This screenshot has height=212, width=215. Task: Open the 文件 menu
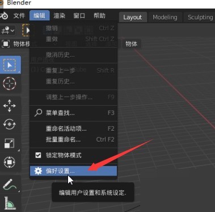coord(19,15)
